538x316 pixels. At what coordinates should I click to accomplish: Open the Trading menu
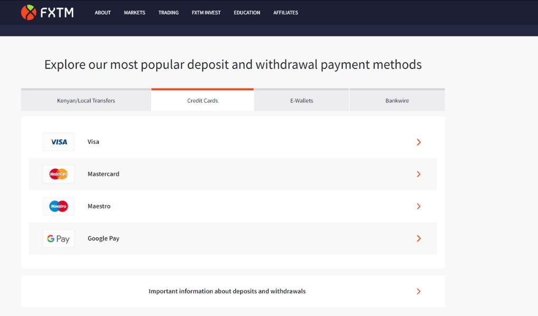[x=168, y=13]
